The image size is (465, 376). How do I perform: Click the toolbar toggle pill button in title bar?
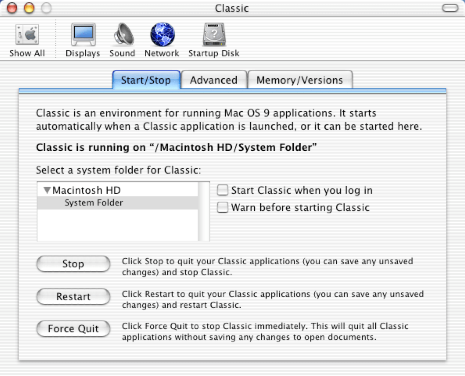pos(450,8)
